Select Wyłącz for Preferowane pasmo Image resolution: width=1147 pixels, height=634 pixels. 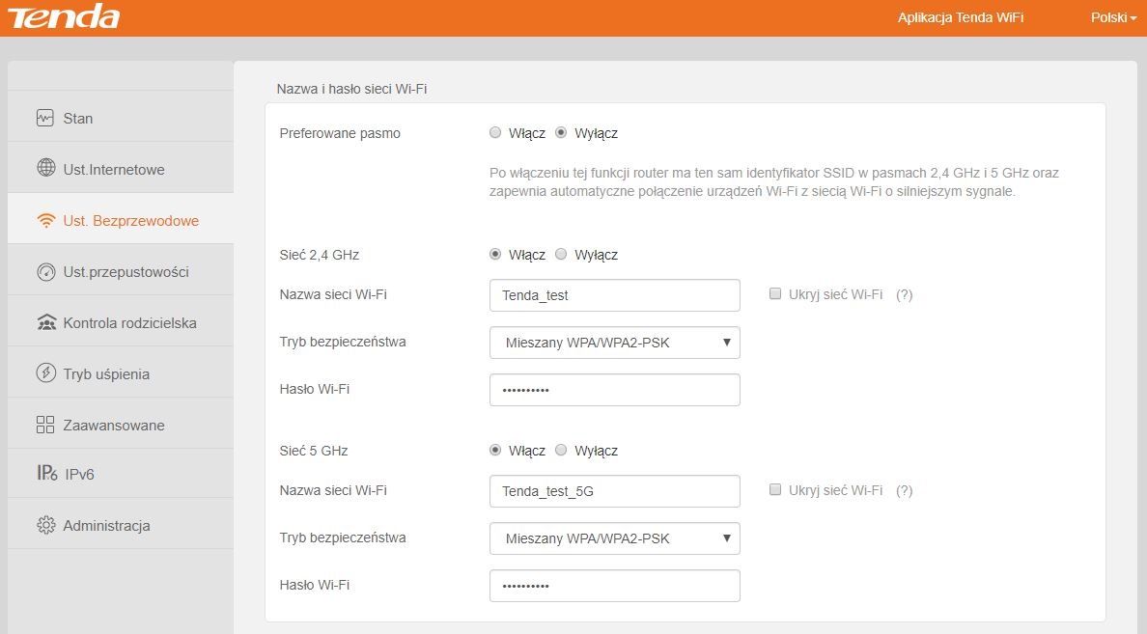coord(561,132)
